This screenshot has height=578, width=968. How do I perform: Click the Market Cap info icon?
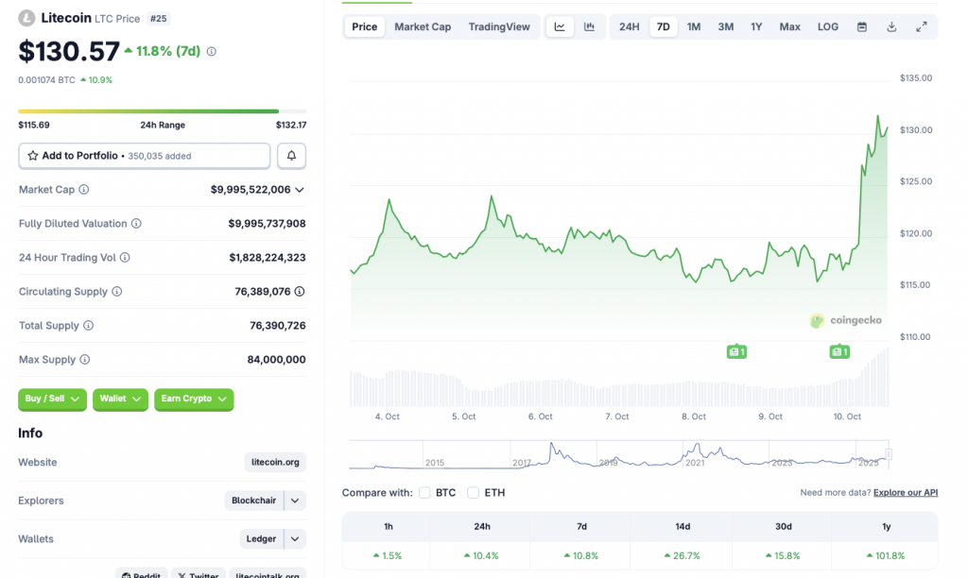click(x=84, y=190)
